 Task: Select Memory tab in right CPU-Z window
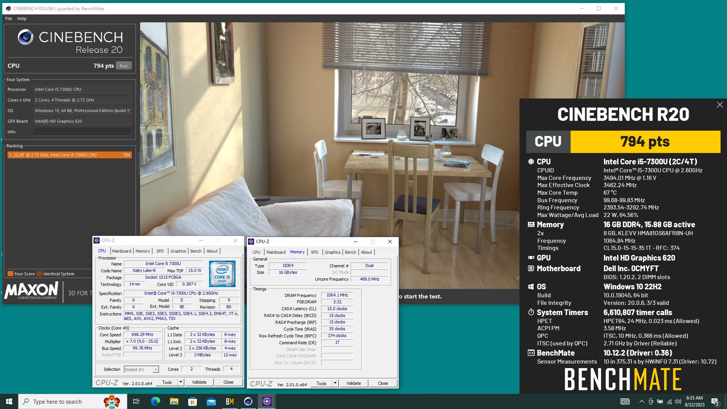coord(297,252)
